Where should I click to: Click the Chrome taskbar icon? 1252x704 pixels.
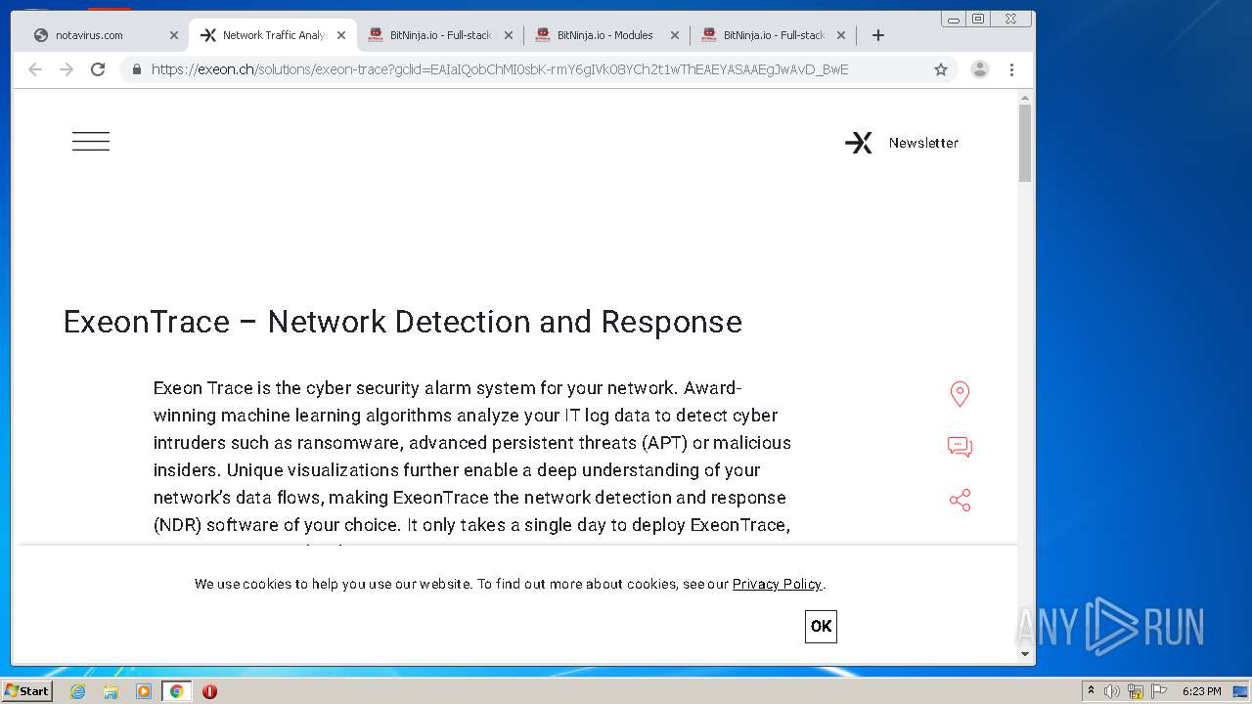(x=177, y=691)
